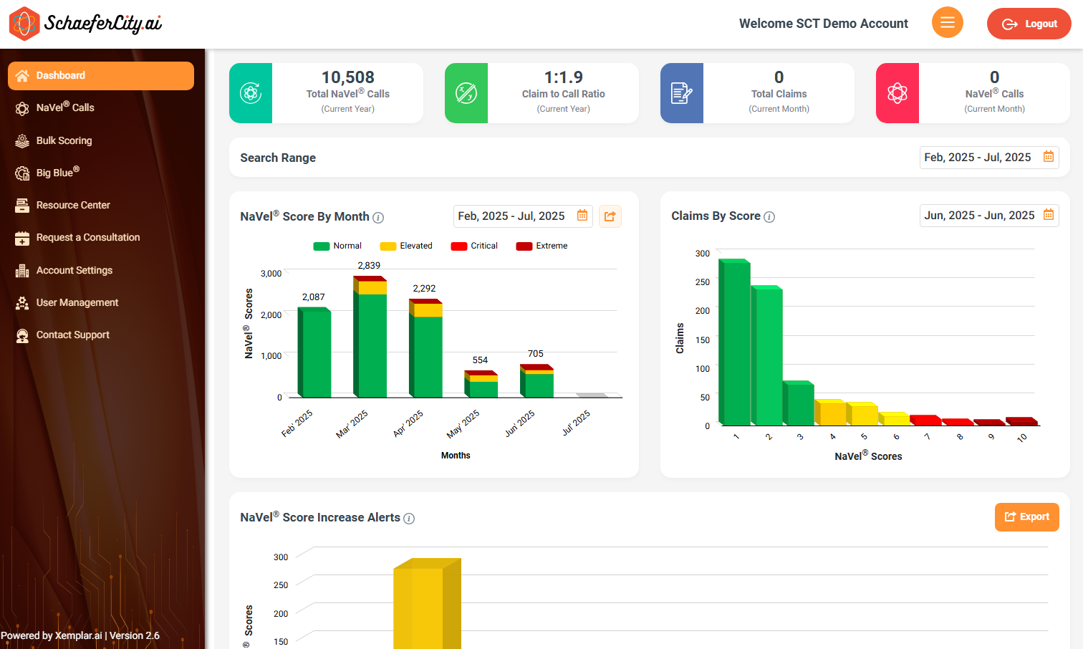Export the Score Increase Alerts data
Image resolution: width=1083 pixels, height=649 pixels.
point(1026,517)
